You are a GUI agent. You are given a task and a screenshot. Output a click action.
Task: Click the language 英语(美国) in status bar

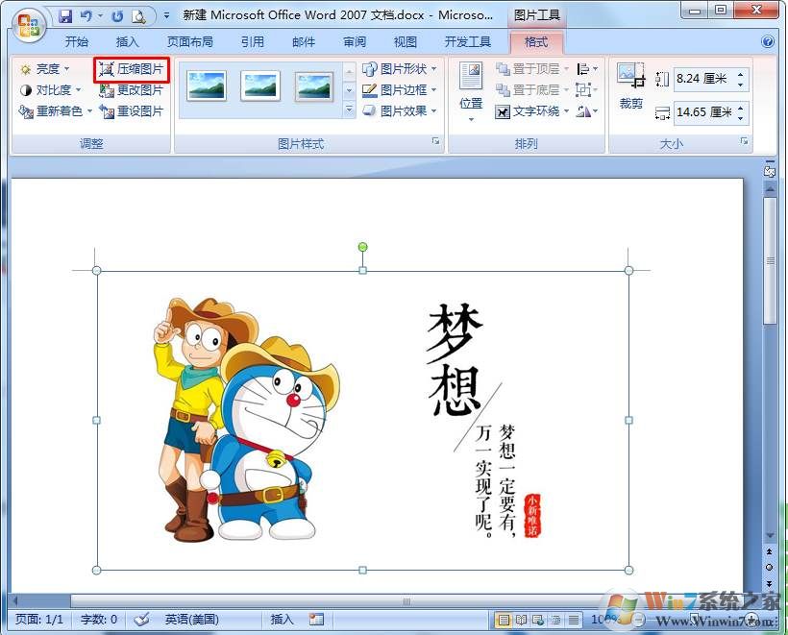[191, 620]
